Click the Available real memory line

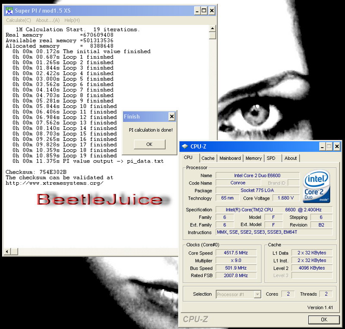pyautogui.click(x=60, y=41)
